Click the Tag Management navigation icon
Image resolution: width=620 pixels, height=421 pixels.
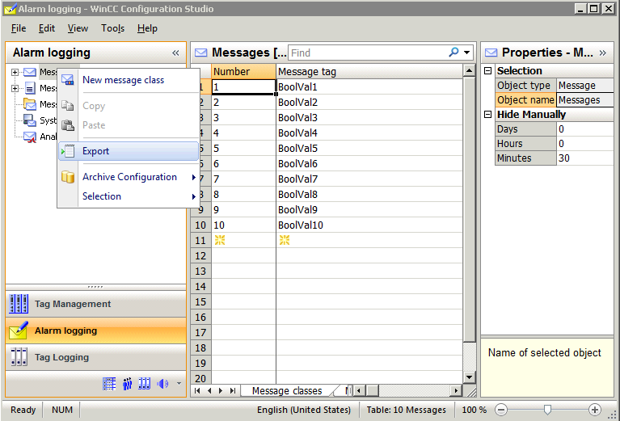pyautogui.click(x=19, y=304)
